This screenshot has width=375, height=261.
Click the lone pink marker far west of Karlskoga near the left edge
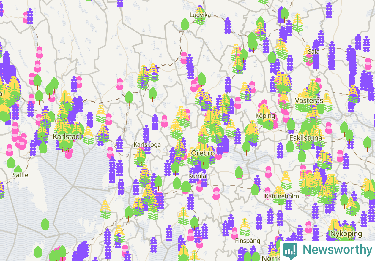pyautogui.click(x=10, y=150)
